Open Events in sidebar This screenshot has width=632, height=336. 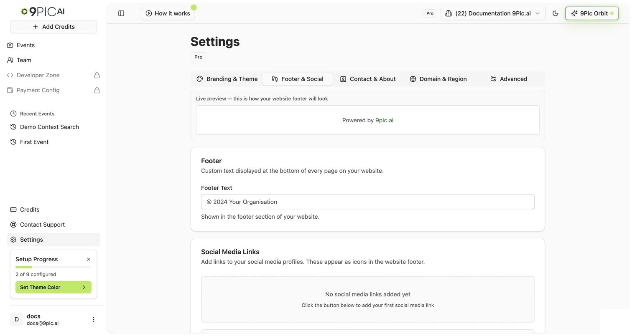(54, 45)
